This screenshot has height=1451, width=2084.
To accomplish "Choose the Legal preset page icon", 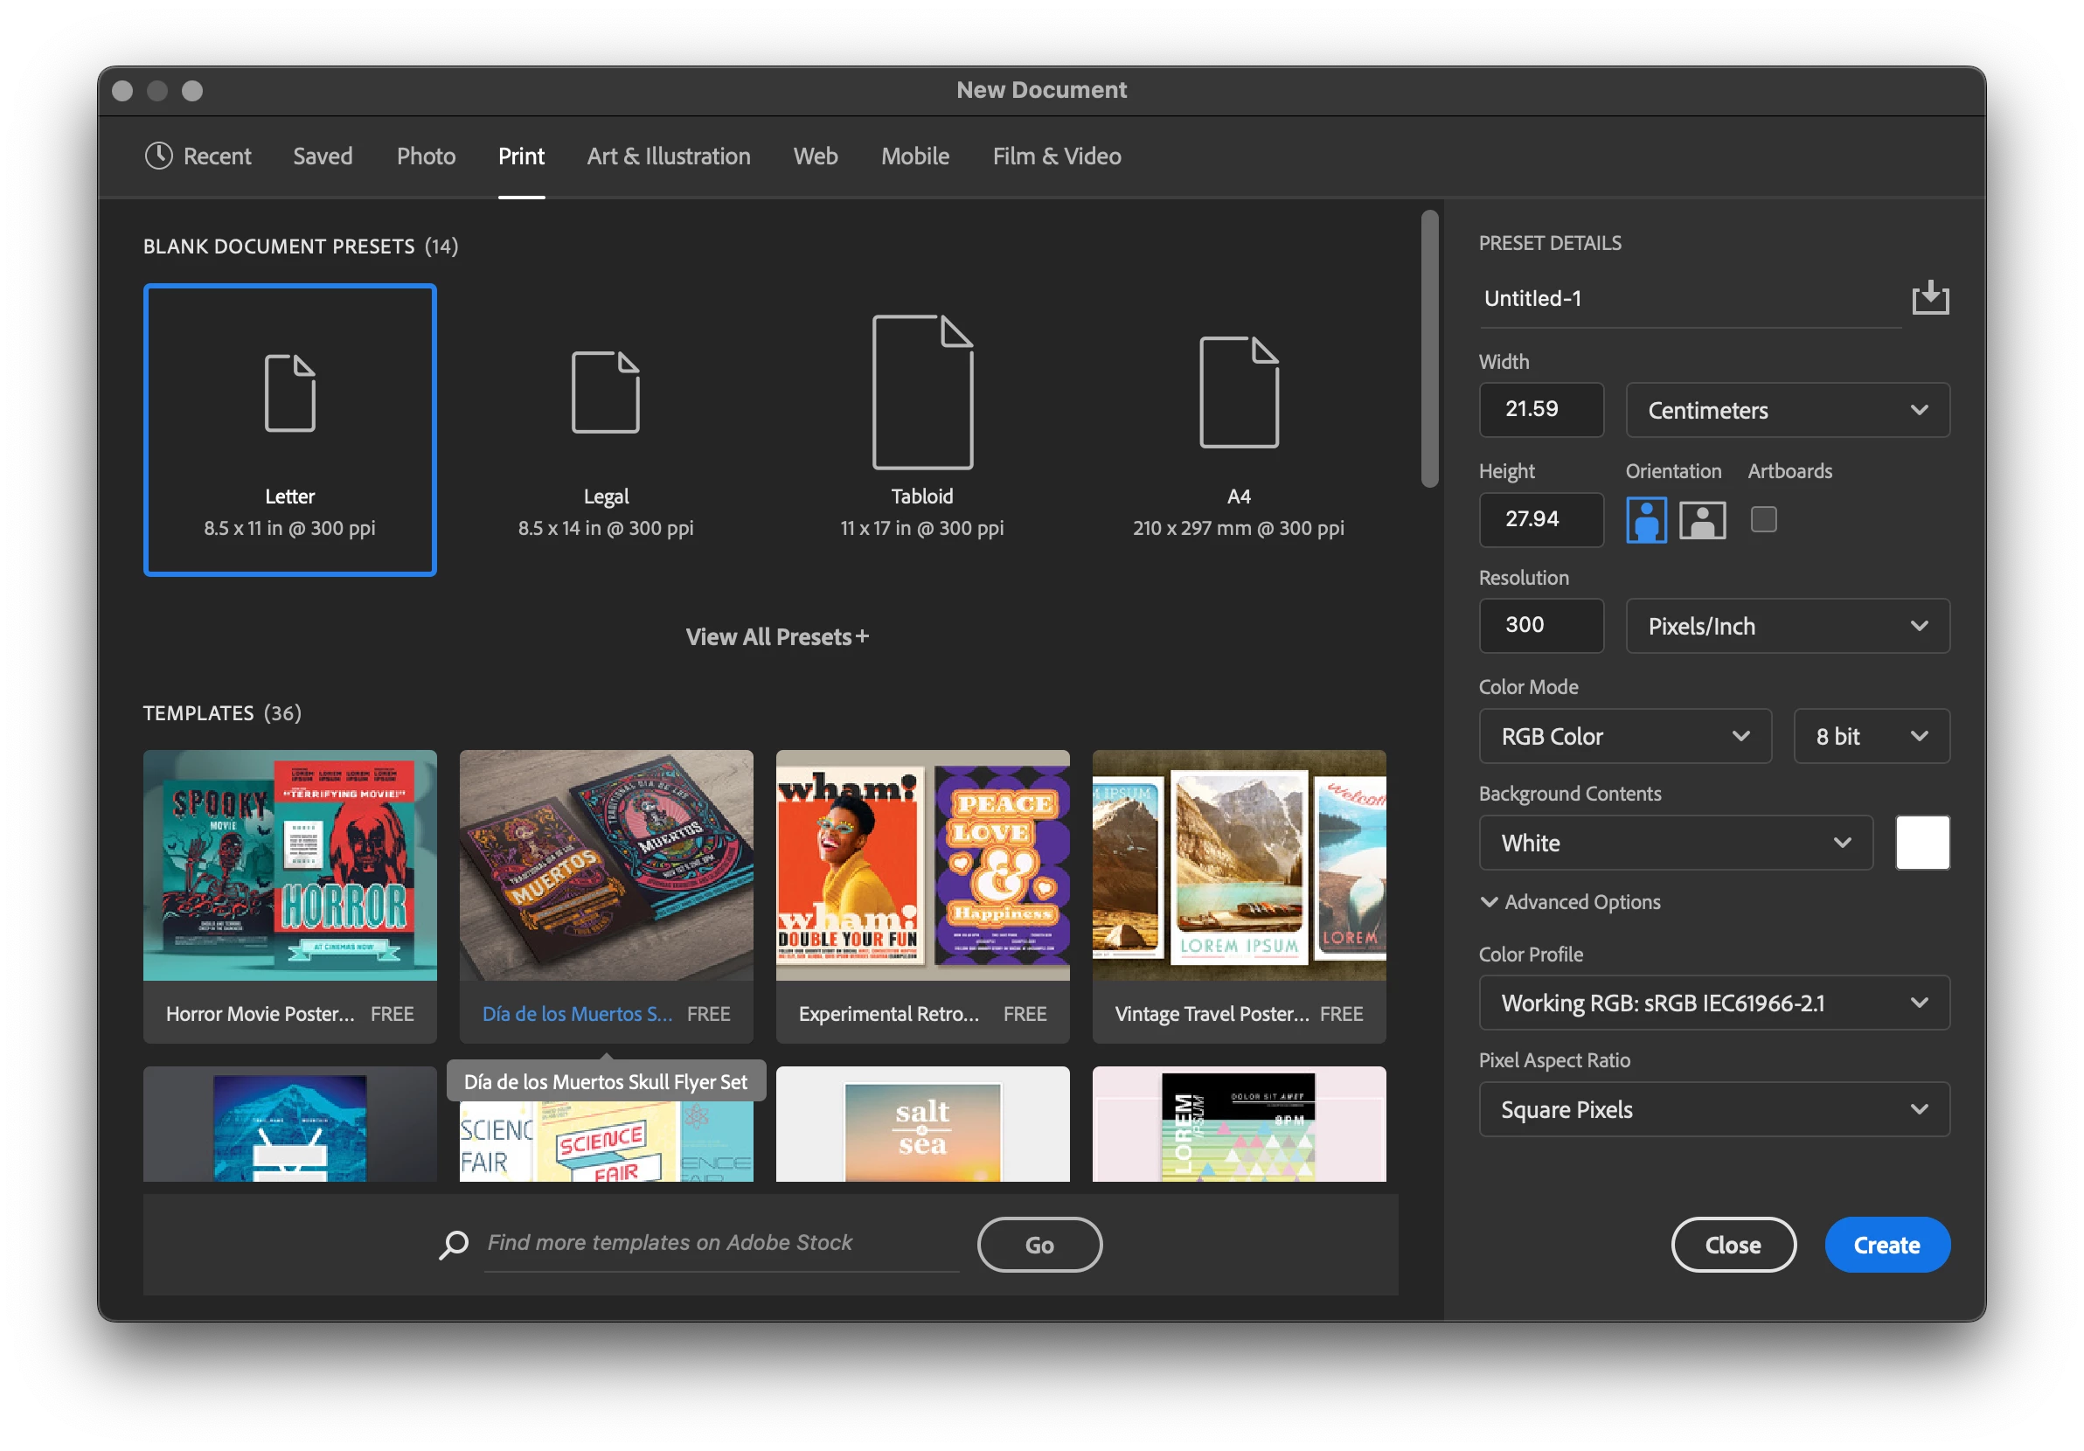I will 606,392.
